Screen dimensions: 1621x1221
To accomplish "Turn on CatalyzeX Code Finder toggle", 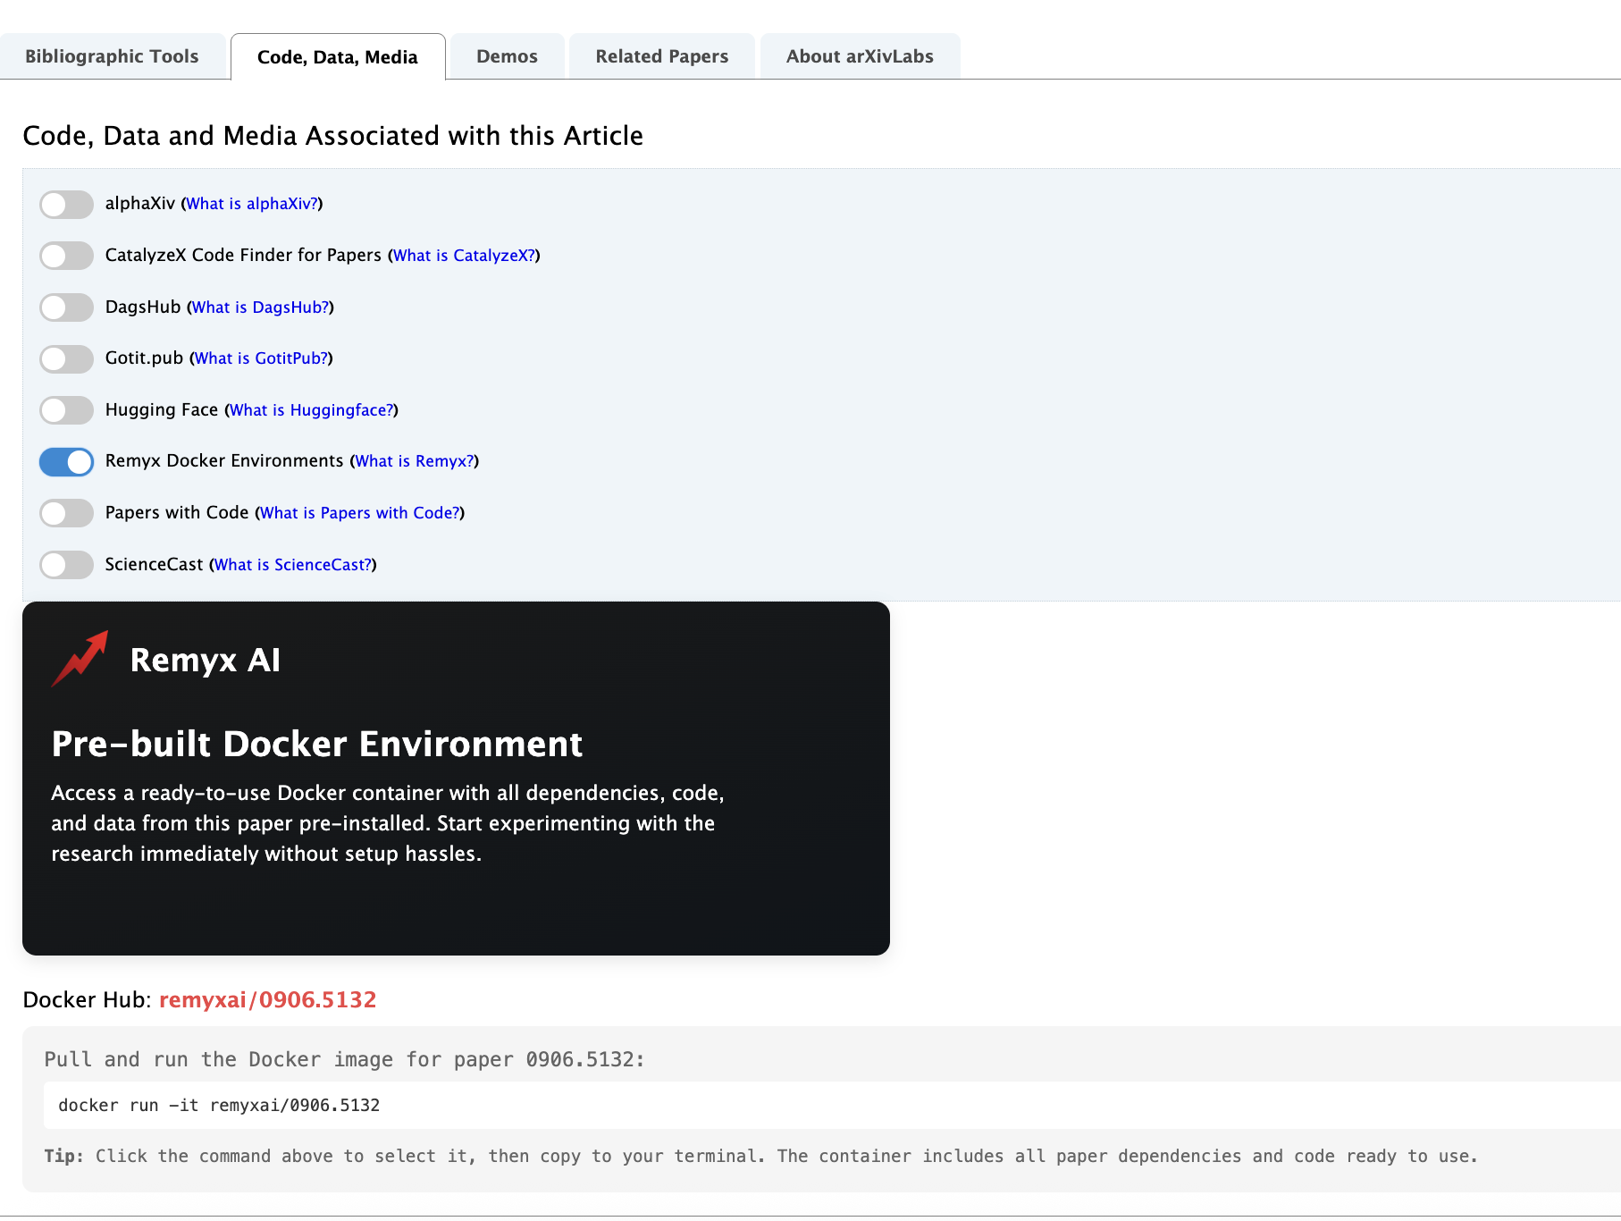I will [67, 256].
